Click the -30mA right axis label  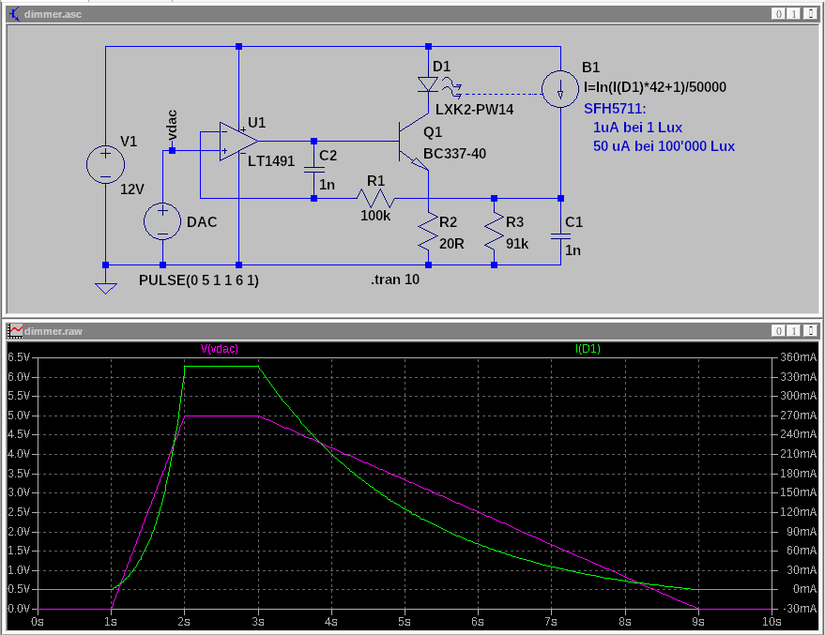click(798, 608)
